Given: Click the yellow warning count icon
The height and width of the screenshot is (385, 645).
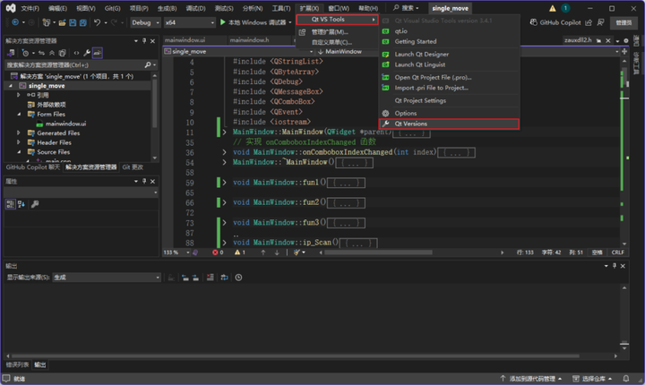Looking at the screenshot, I should [237, 252].
